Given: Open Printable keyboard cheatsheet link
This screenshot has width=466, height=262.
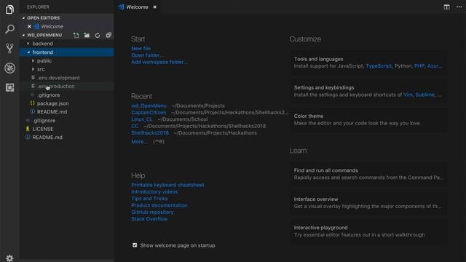Looking at the screenshot, I should pos(167,185).
